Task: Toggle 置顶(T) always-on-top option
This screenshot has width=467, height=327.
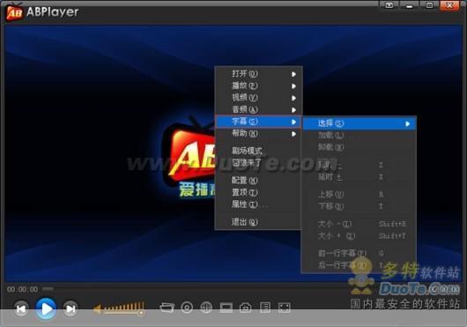Action: (x=258, y=192)
